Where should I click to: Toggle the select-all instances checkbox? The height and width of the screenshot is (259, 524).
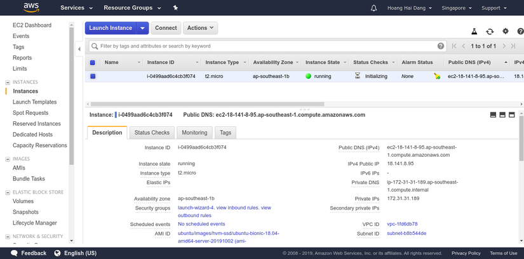tap(93, 63)
